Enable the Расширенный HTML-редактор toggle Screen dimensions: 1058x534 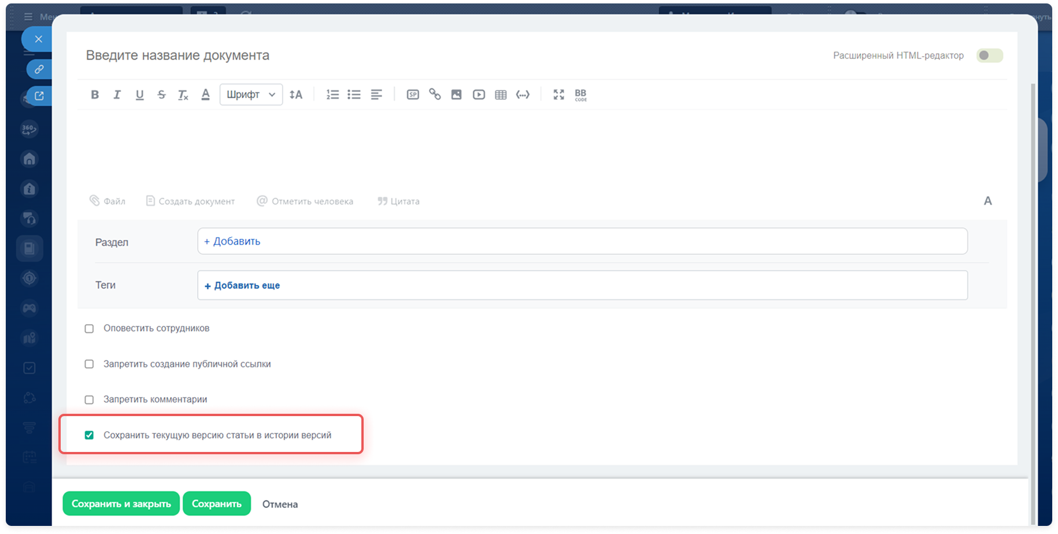tap(989, 55)
